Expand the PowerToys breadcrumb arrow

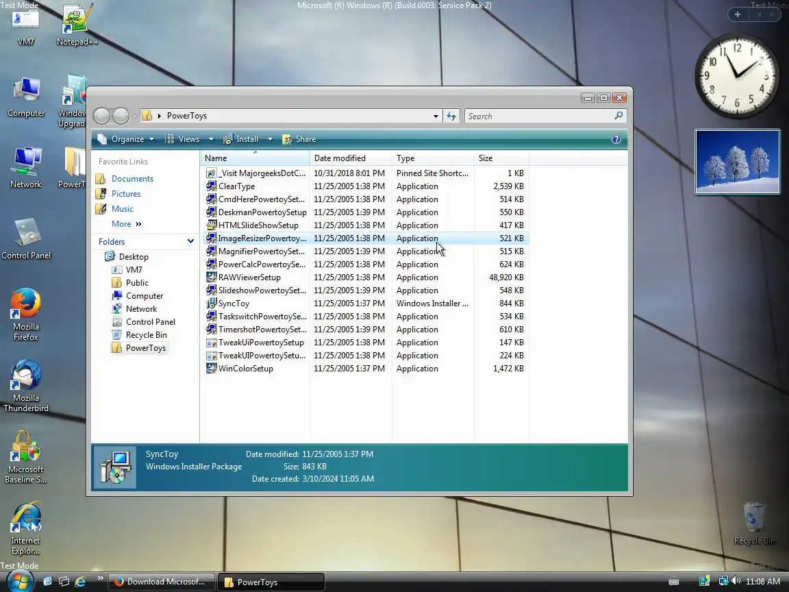(x=160, y=116)
